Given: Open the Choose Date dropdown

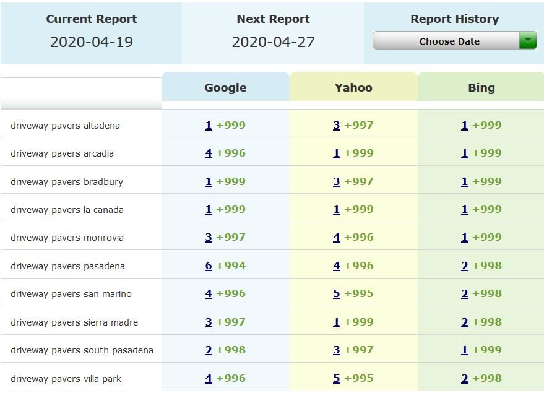Looking at the screenshot, I should pos(454,41).
